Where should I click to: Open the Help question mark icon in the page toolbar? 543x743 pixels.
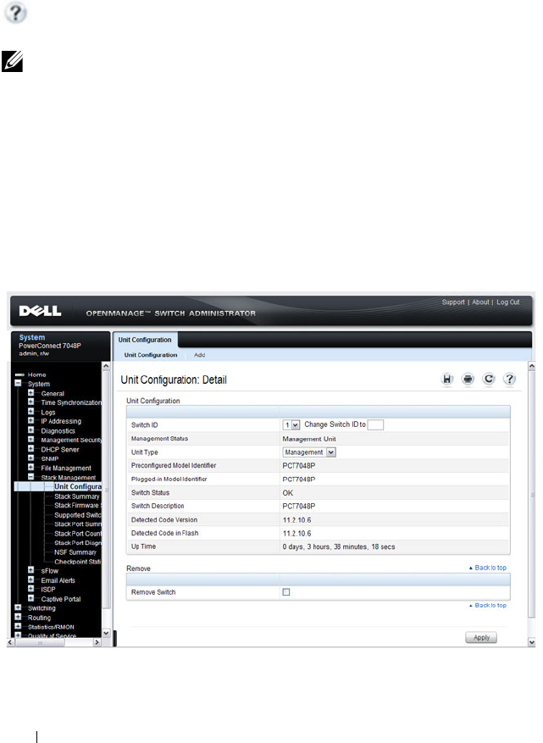pyautogui.click(x=509, y=379)
